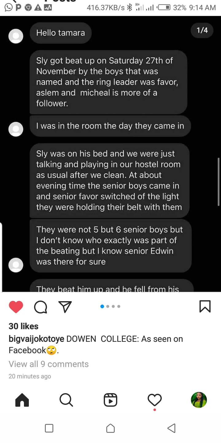Image resolution: width=221 pixels, height=443 pixels.
Task: Tap the 1/4 image counter badge
Action: tap(202, 30)
